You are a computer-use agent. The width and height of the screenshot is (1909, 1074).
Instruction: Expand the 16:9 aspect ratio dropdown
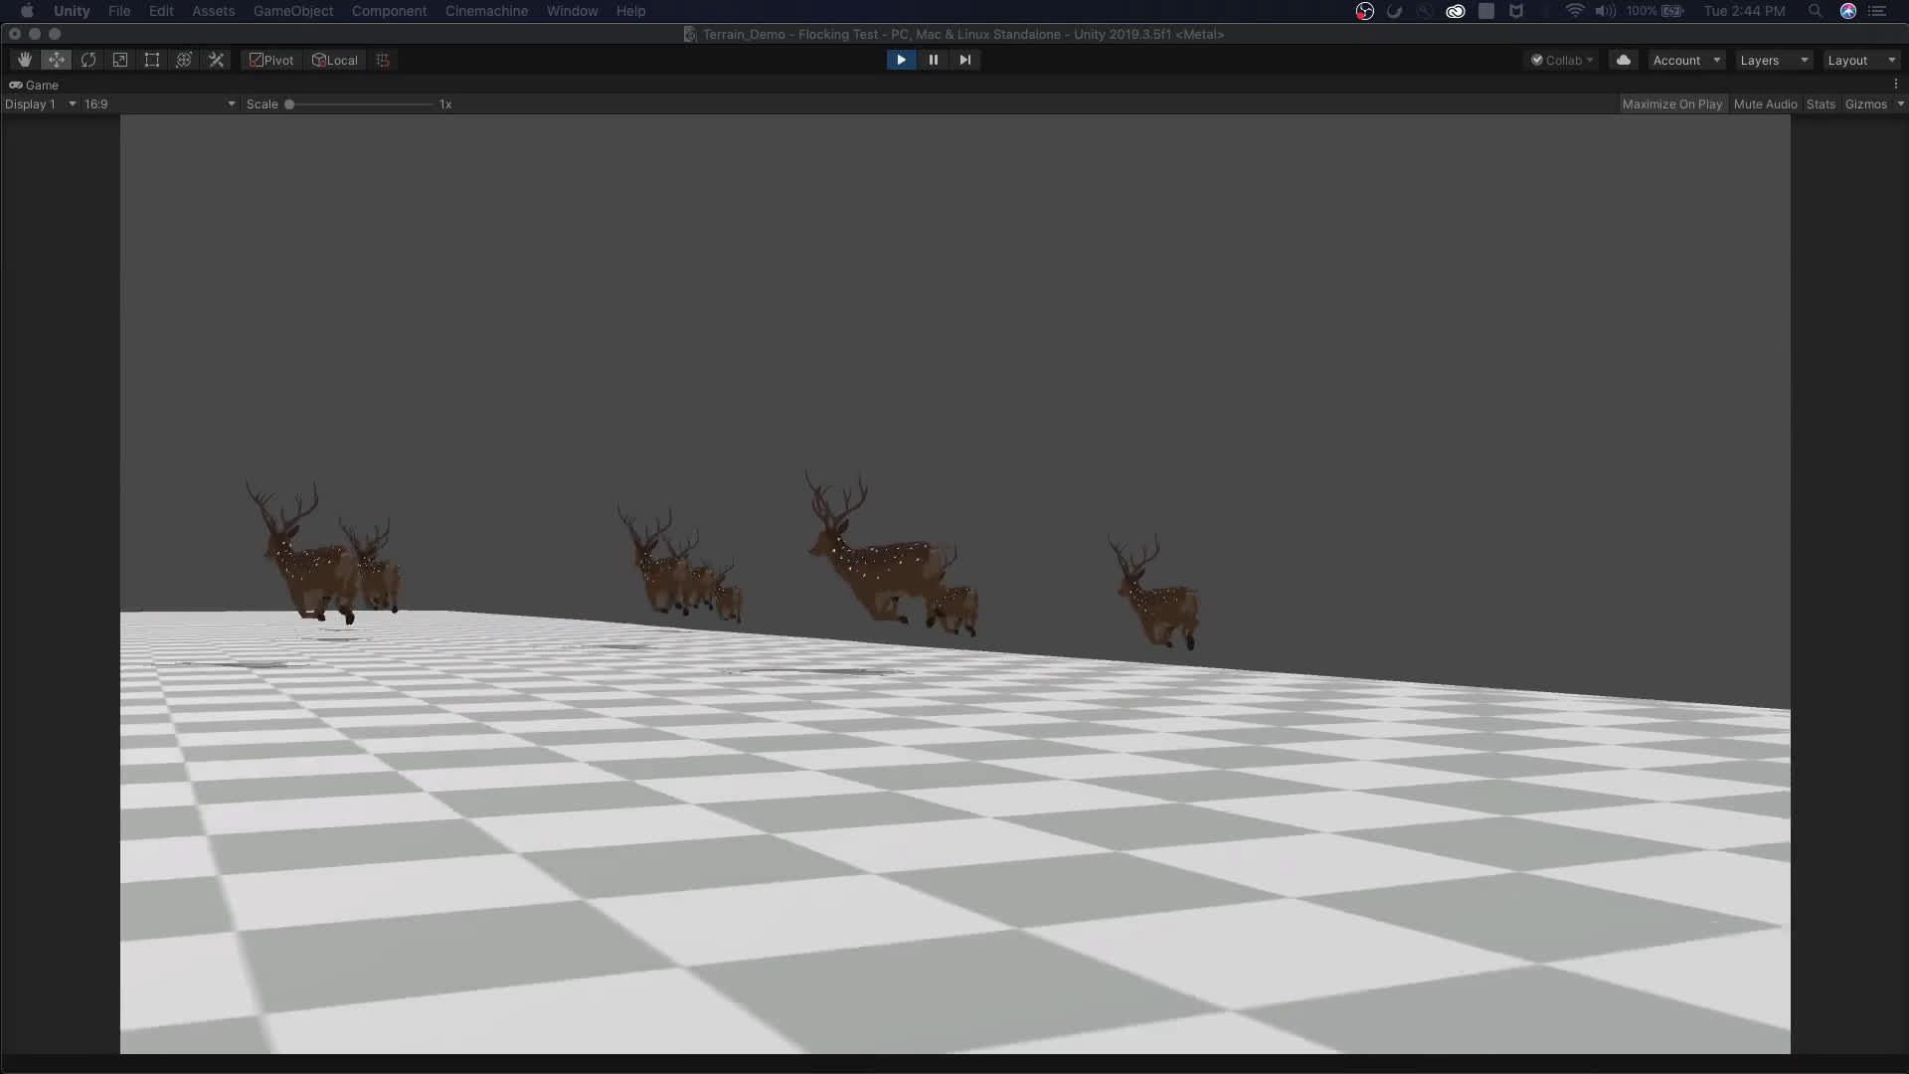[159, 104]
